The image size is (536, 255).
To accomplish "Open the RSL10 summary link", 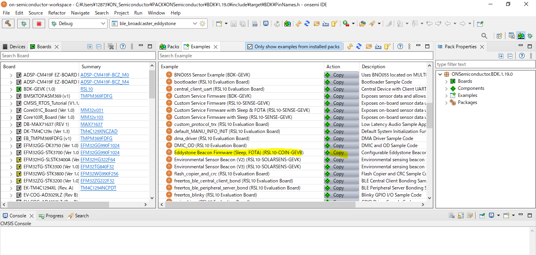I will coord(87,89).
